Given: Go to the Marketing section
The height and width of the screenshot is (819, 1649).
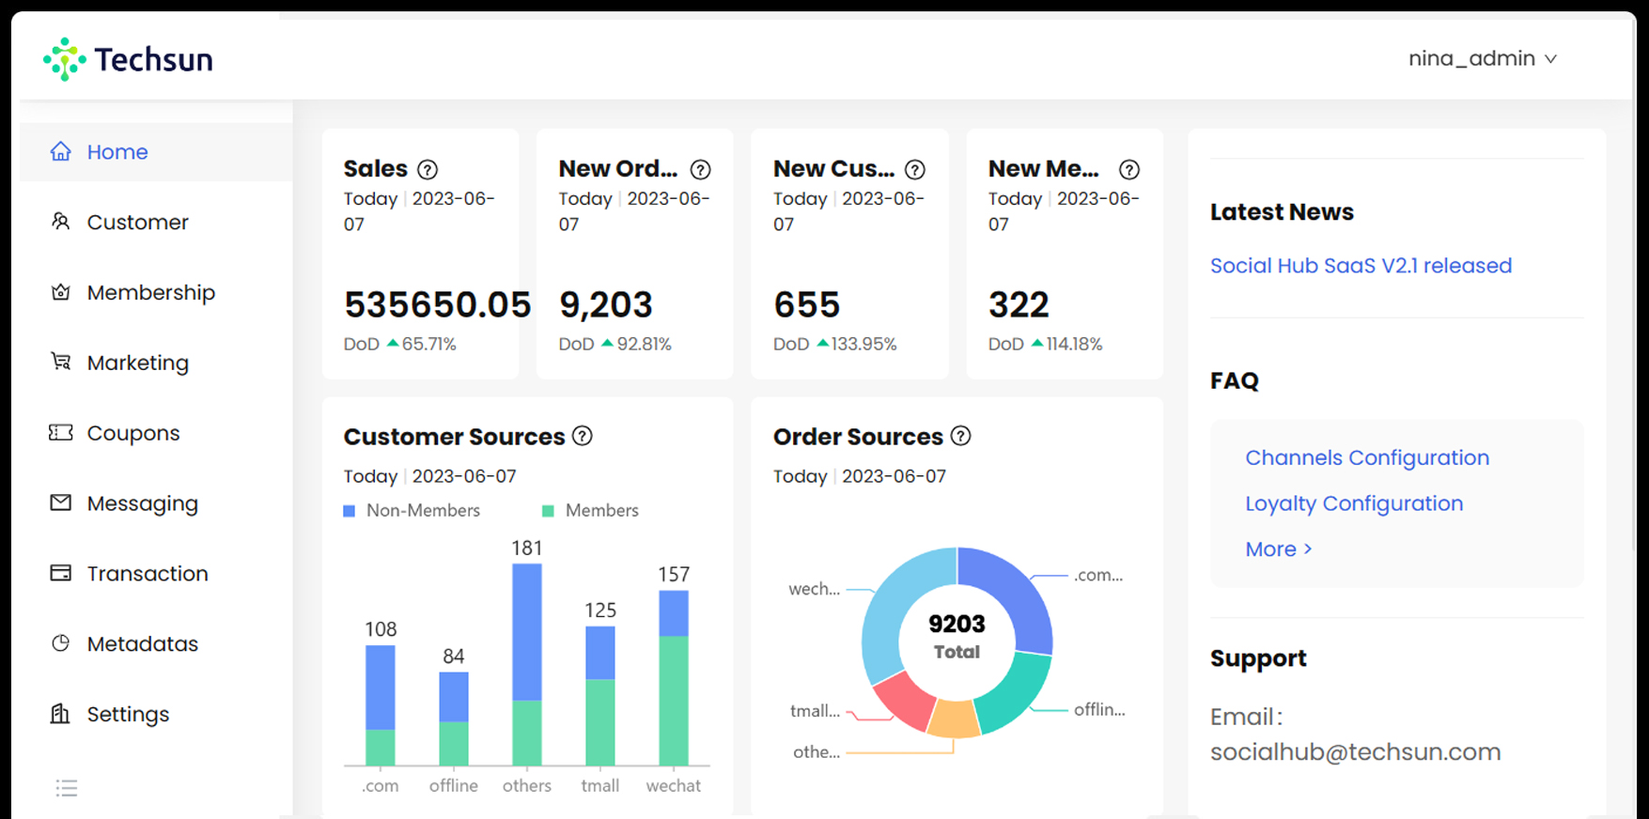Looking at the screenshot, I should tap(137, 363).
